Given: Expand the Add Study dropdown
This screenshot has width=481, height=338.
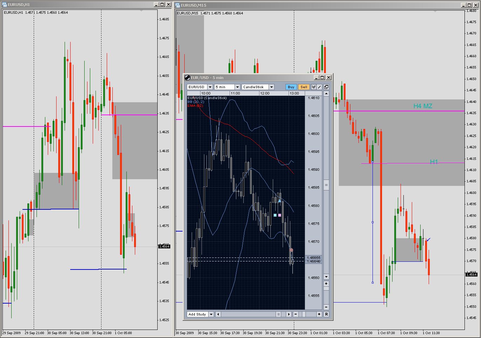Looking at the screenshot, I should pyautogui.click(x=211, y=314).
